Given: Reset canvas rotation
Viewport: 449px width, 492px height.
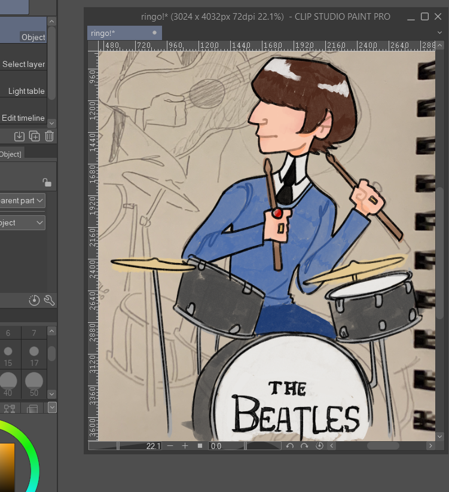Looking at the screenshot, I should 319,445.
